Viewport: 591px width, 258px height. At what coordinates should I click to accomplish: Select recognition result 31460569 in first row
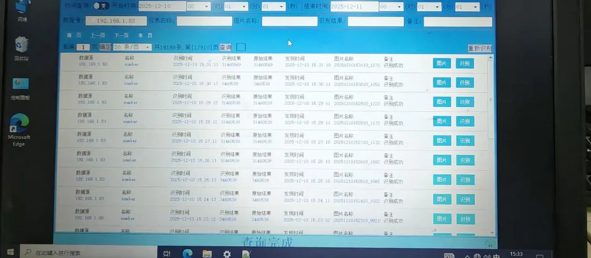click(x=232, y=65)
